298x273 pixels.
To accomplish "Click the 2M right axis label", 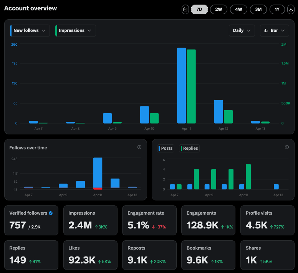I will [284, 45].
